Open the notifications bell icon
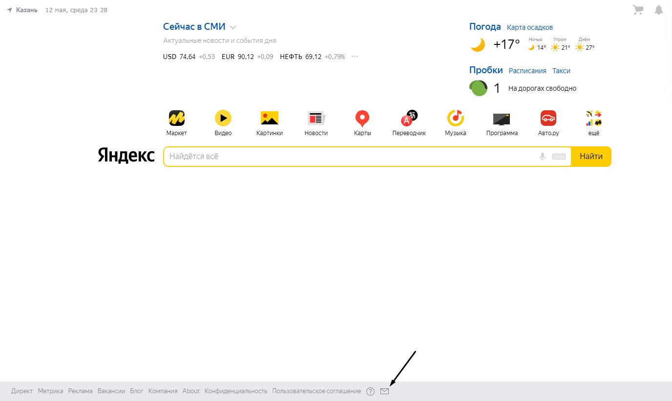 [x=659, y=10]
